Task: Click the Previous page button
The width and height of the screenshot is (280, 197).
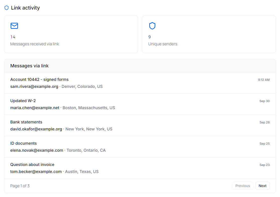Action: (243, 186)
